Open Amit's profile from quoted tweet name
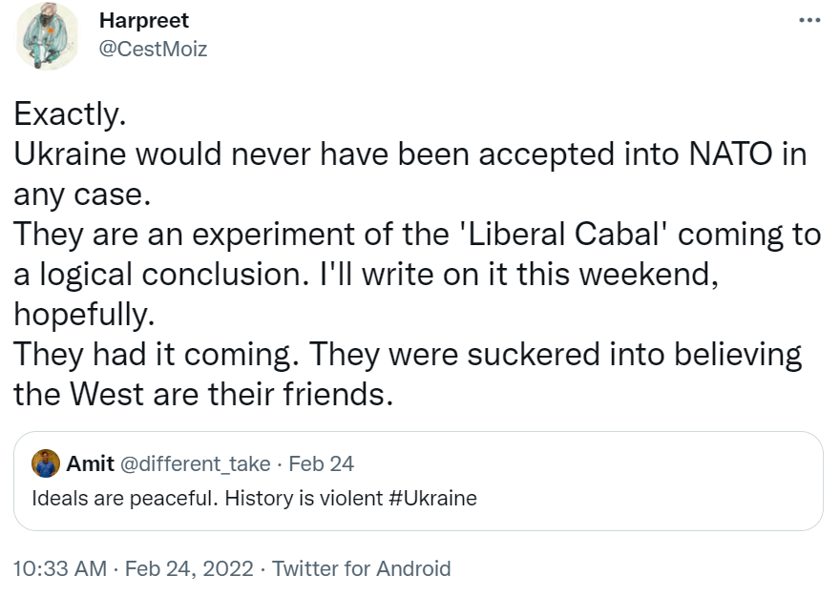Image resolution: width=840 pixels, height=596 pixels. (x=90, y=464)
